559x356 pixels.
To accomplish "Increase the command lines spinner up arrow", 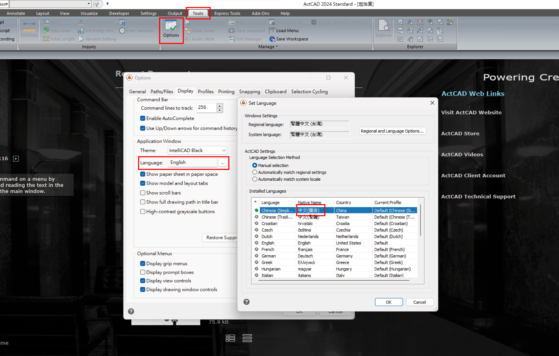I will coord(220,106).
